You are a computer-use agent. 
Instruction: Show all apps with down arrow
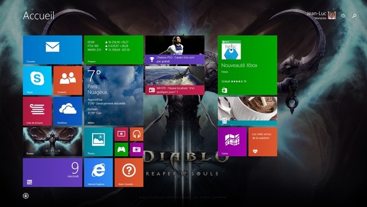coord(26,196)
